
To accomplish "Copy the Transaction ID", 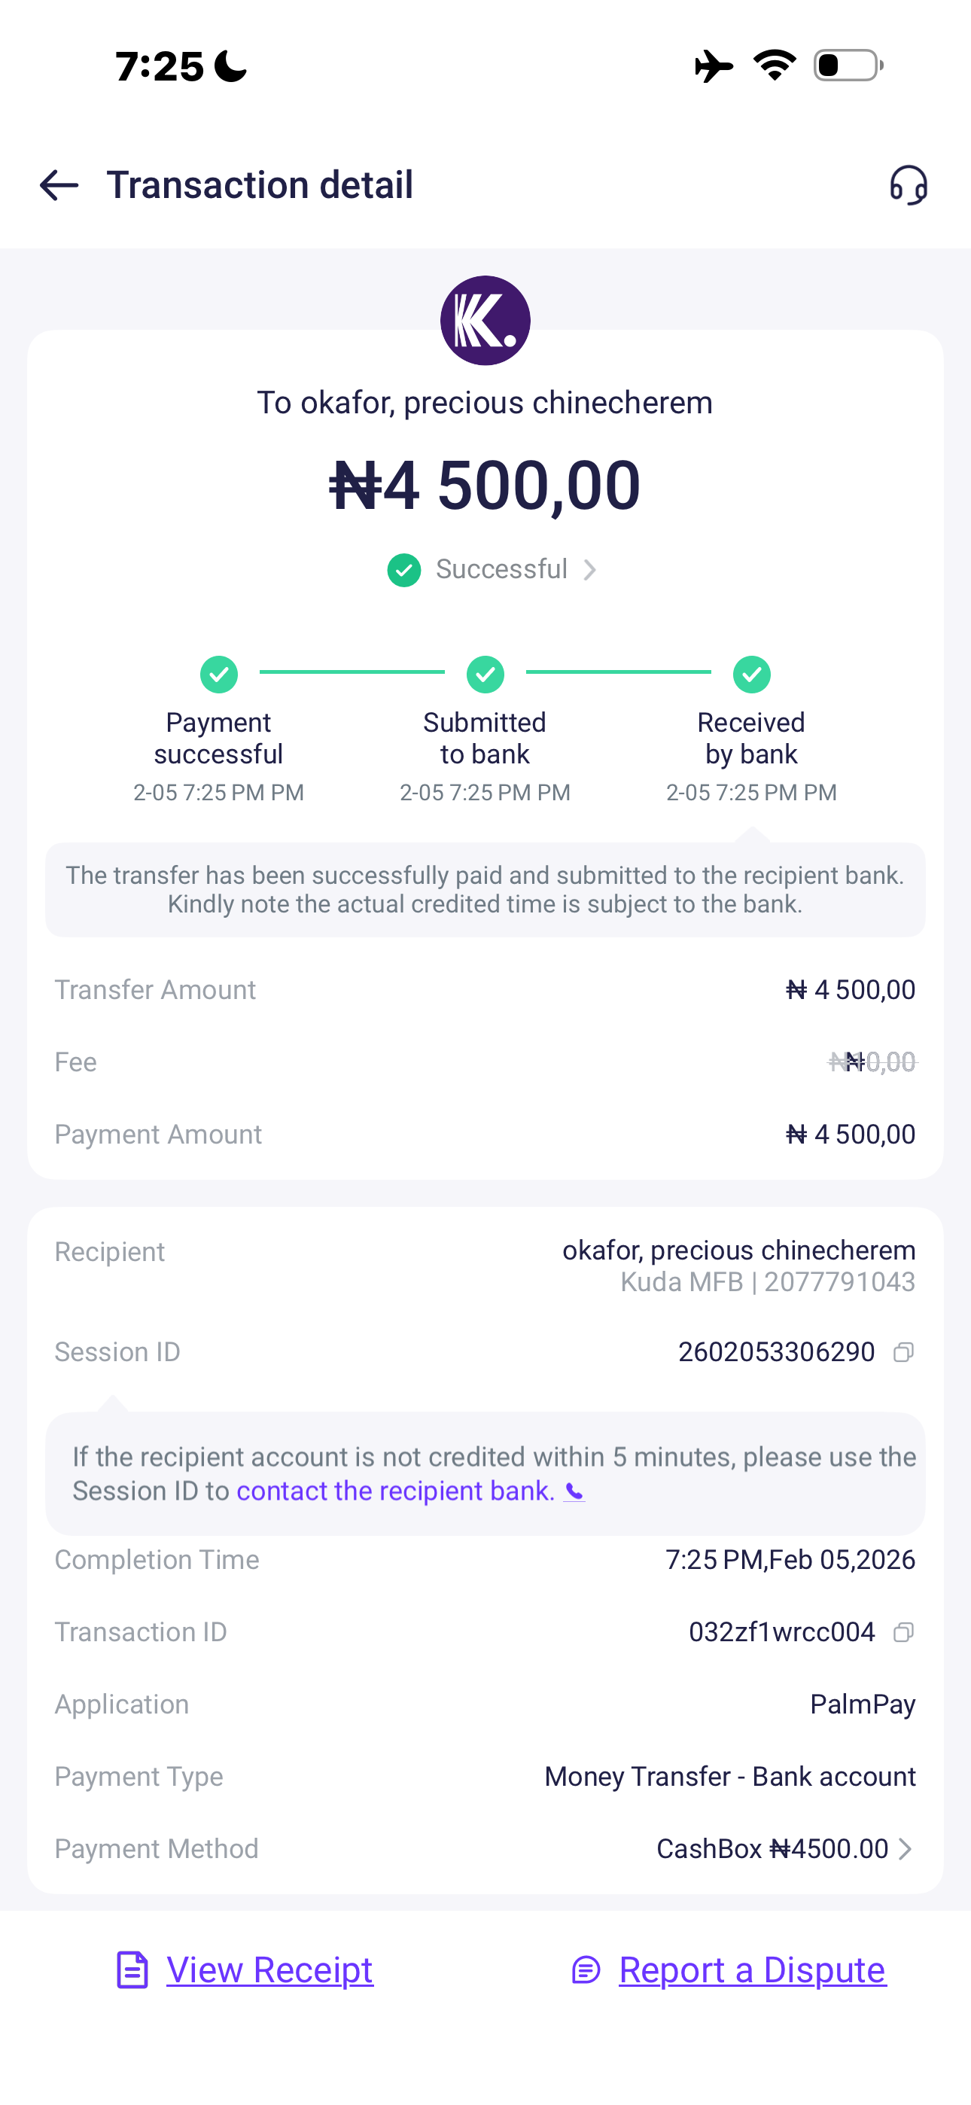I will pos(903,1632).
